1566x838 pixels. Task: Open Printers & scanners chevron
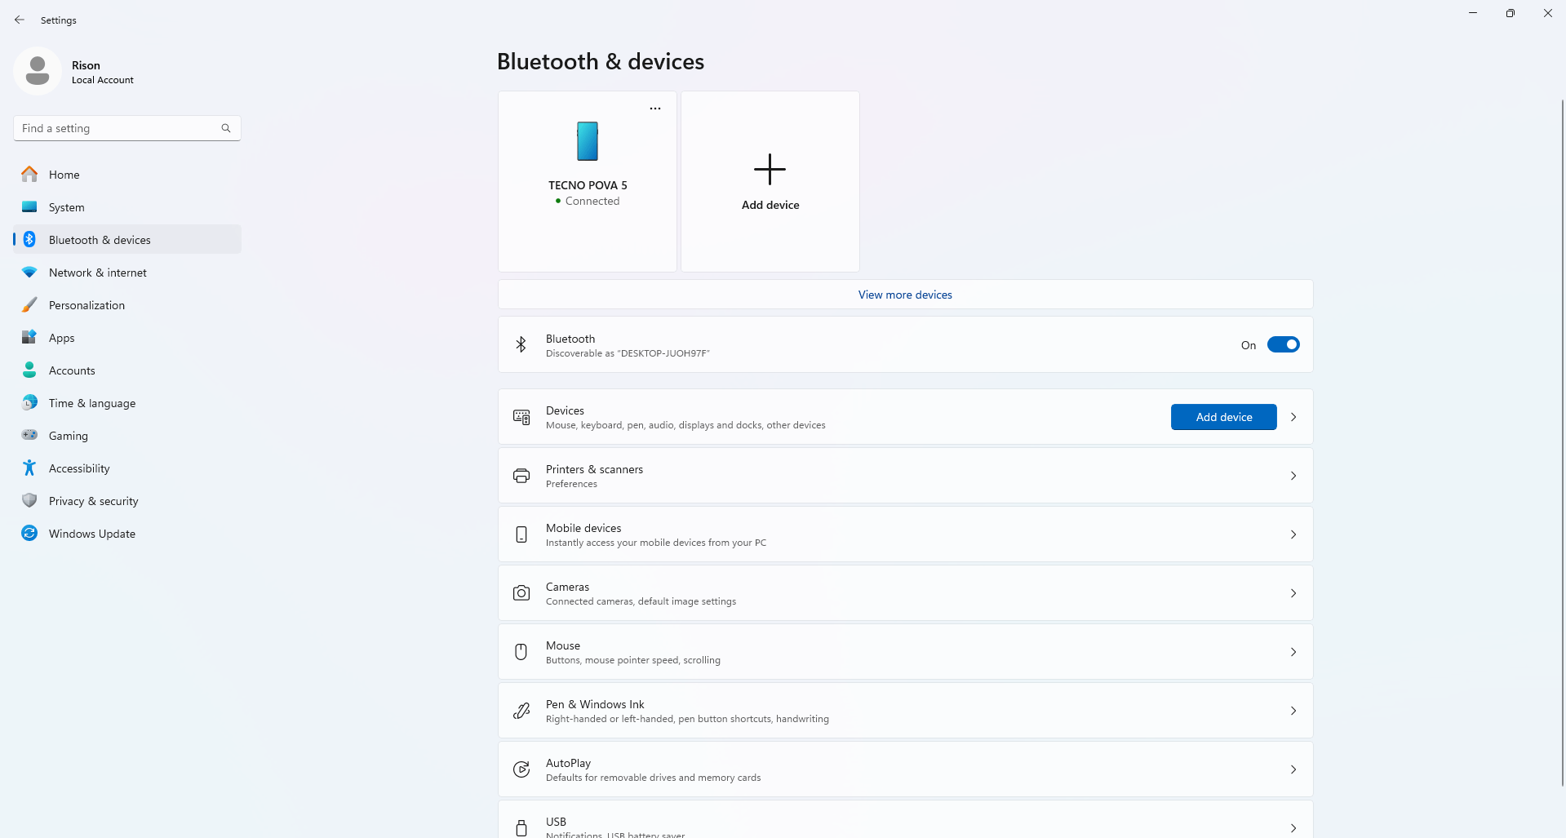pyautogui.click(x=1293, y=476)
